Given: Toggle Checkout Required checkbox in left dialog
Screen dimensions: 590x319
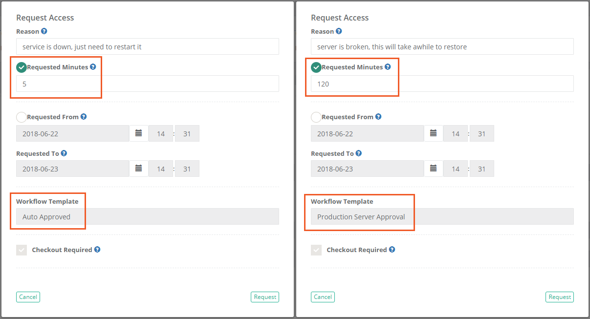Looking at the screenshot, I should coord(21,250).
